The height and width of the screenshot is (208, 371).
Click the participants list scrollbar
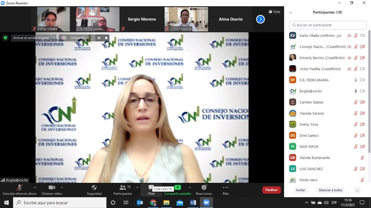pos(369,91)
